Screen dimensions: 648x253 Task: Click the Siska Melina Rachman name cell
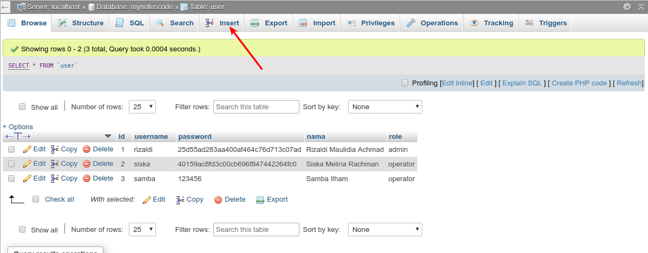342,164
